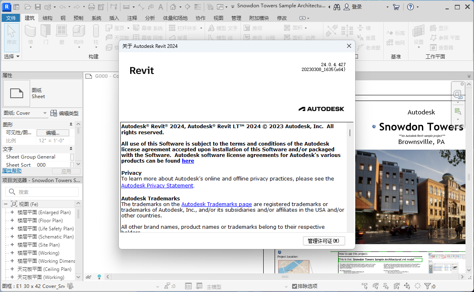Click the 管理许可证(M) button
This screenshot has height=292, width=474.
324,241
